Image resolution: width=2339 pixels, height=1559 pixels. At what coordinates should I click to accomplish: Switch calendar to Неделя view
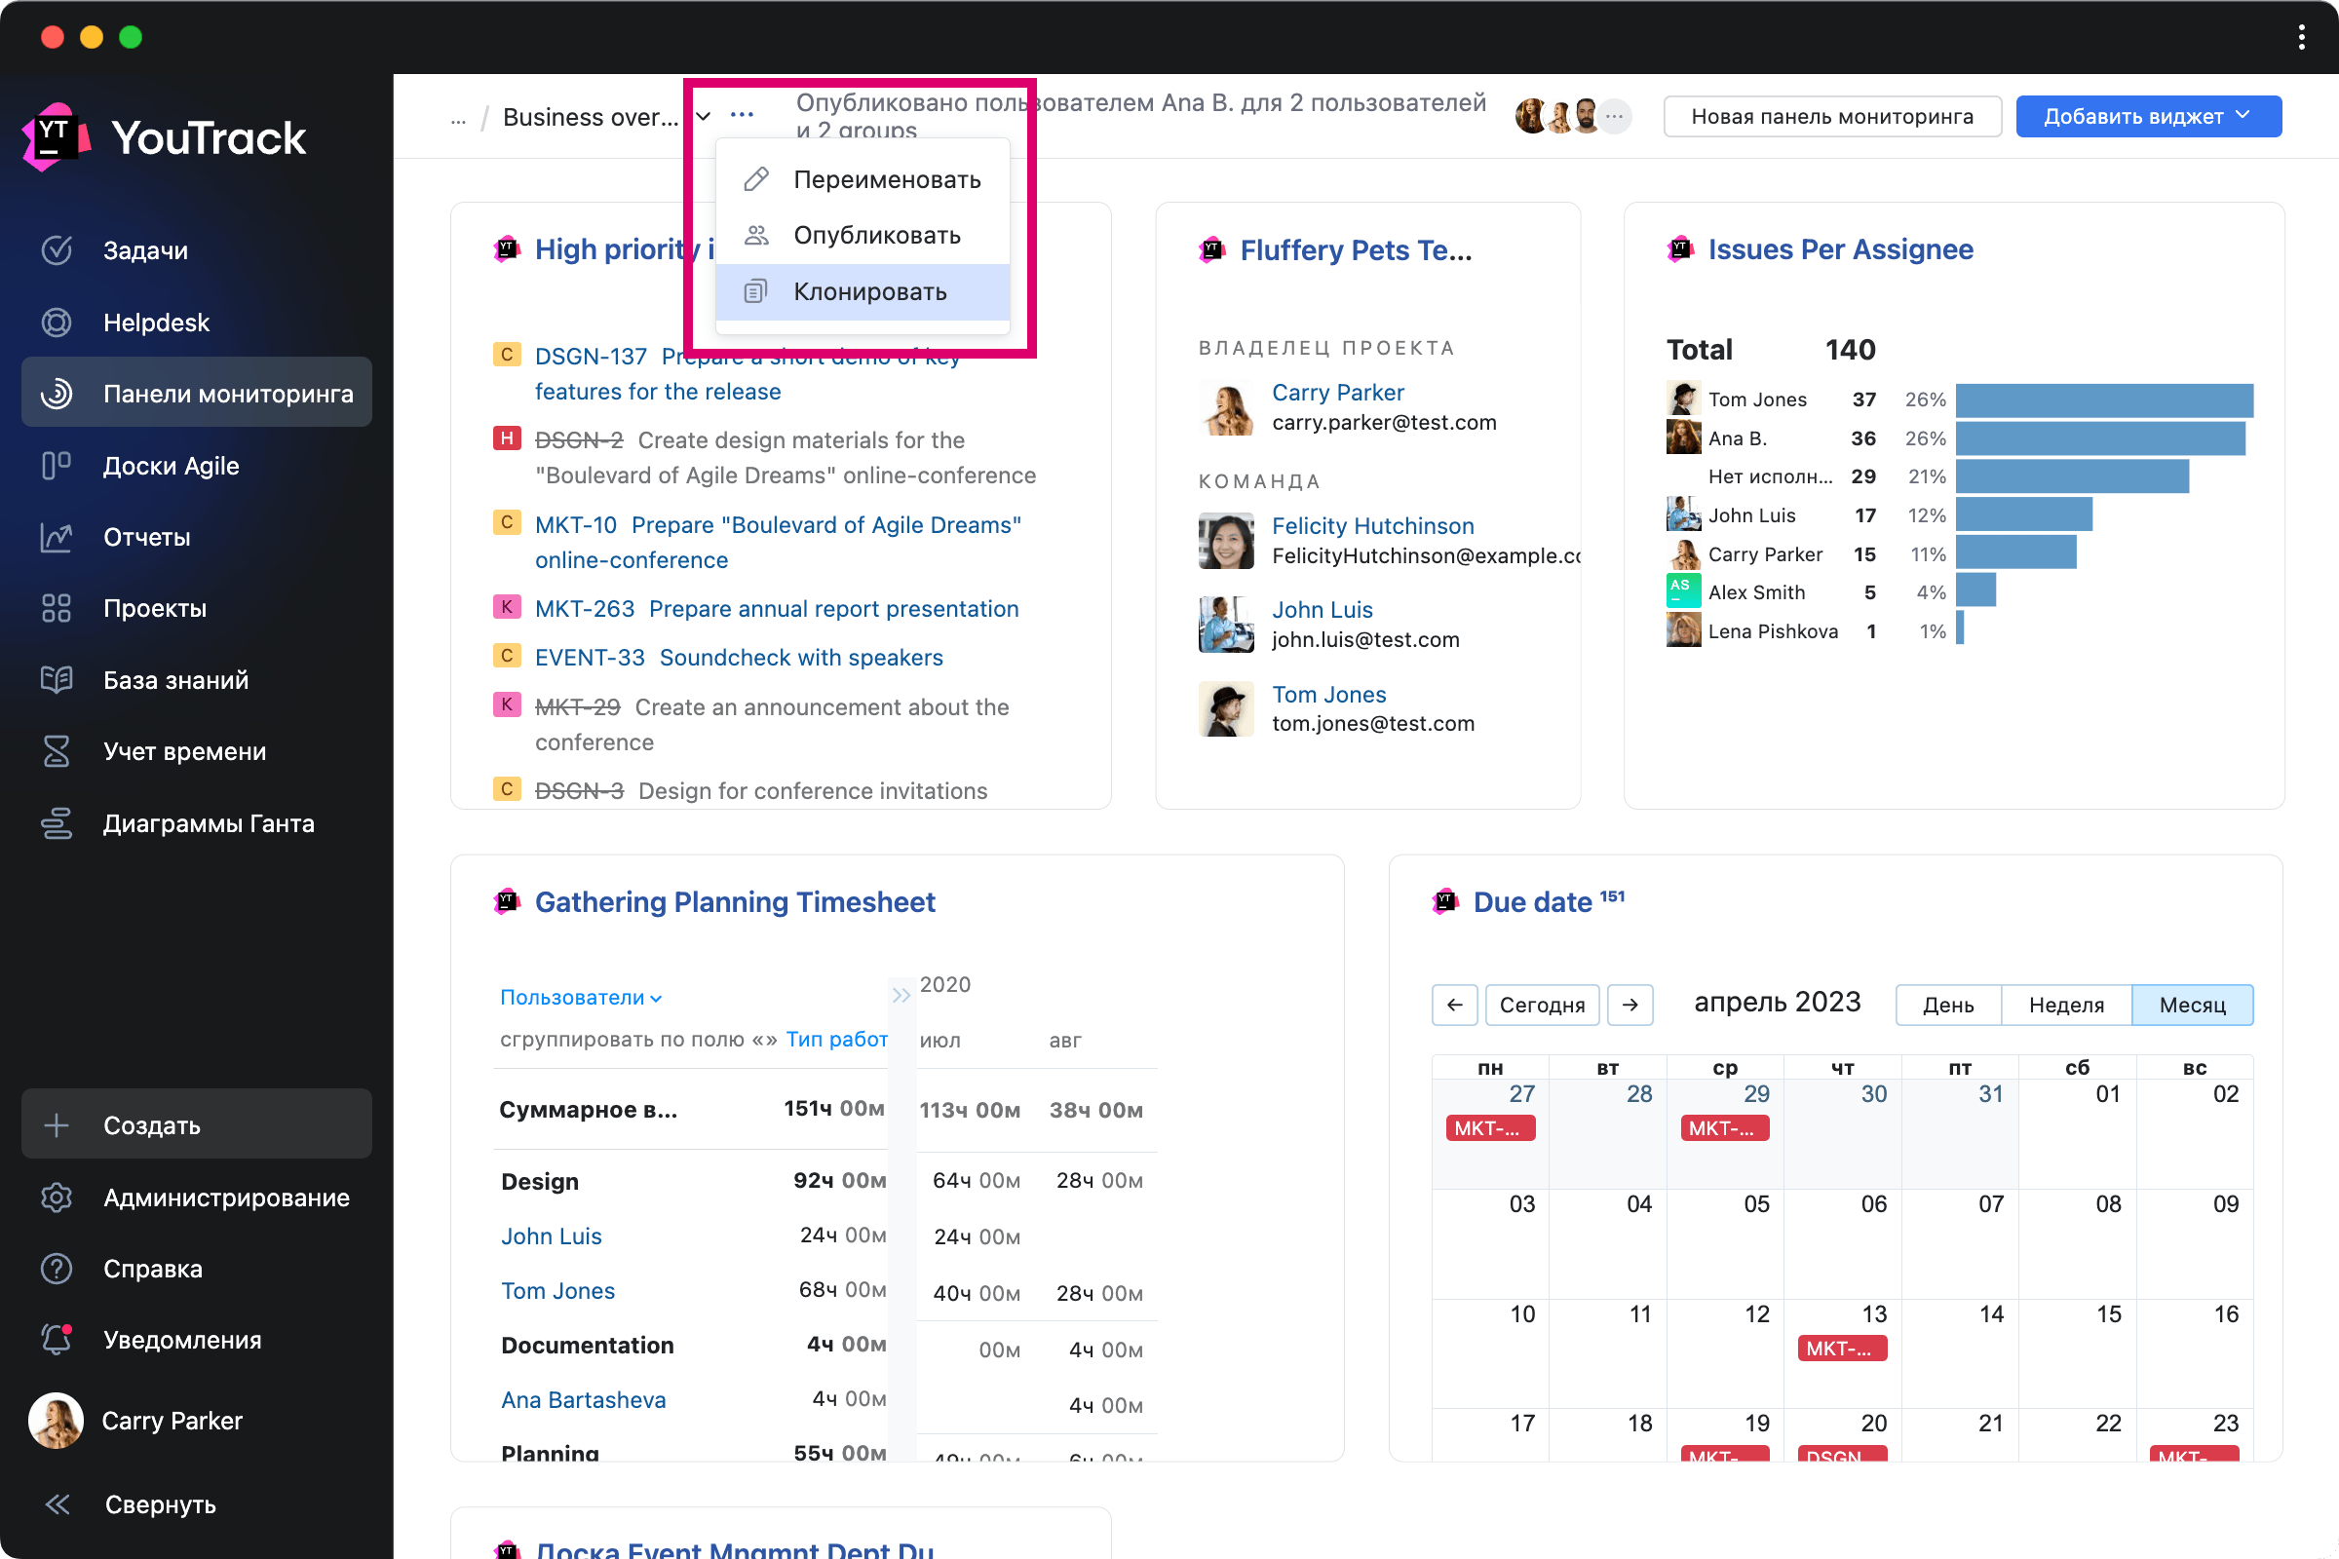pos(2065,1006)
